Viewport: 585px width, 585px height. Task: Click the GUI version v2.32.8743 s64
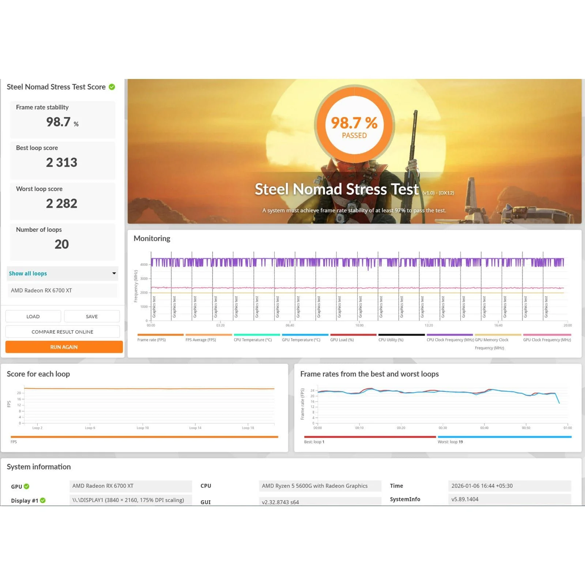tap(320, 502)
